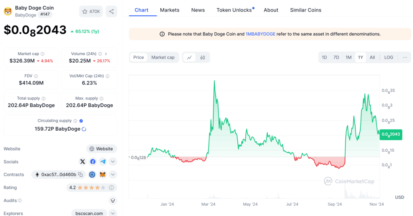Click the #147 rank badge

pos(45,14)
